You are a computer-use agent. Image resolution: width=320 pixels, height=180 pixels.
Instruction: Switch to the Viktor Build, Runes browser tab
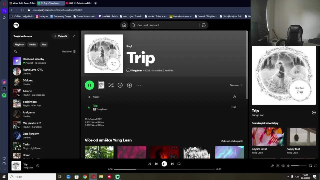click(x=22, y=3)
